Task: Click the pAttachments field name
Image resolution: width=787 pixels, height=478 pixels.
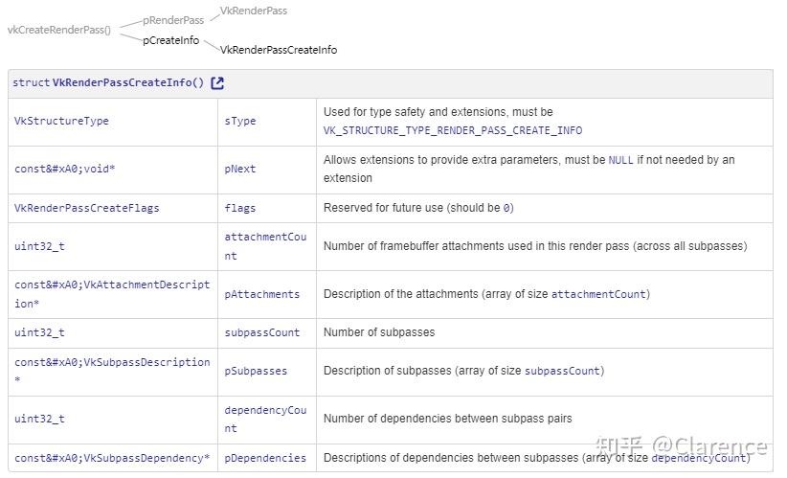Action: pyautogui.click(x=262, y=294)
